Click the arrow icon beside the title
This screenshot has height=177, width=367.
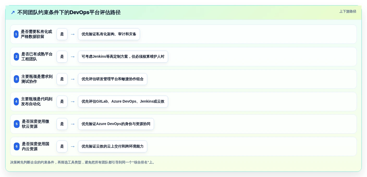click(x=13, y=13)
